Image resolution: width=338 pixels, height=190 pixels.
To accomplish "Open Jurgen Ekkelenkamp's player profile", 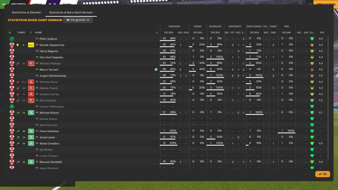I will pyautogui.click(x=53, y=76).
